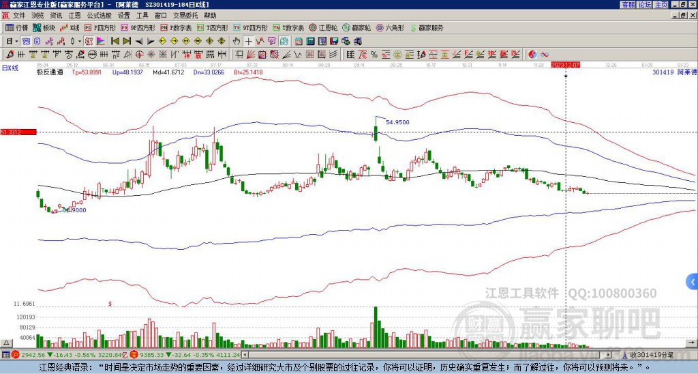698x374 pixels.
Task: Open the P四方形 tool
Action: (100, 28)
